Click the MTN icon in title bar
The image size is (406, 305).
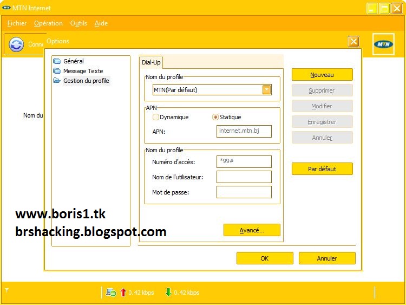pyautogui.click(x=6, y=8)
